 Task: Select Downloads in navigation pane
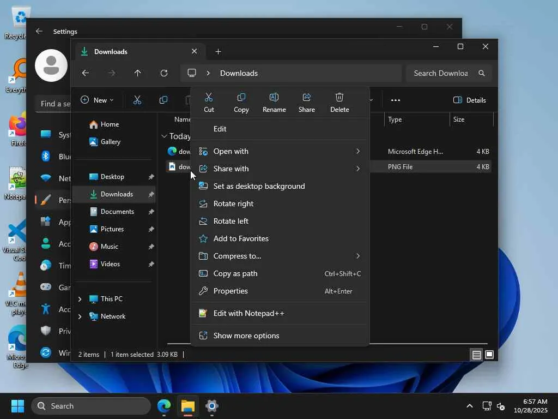(x=114, y=194)
